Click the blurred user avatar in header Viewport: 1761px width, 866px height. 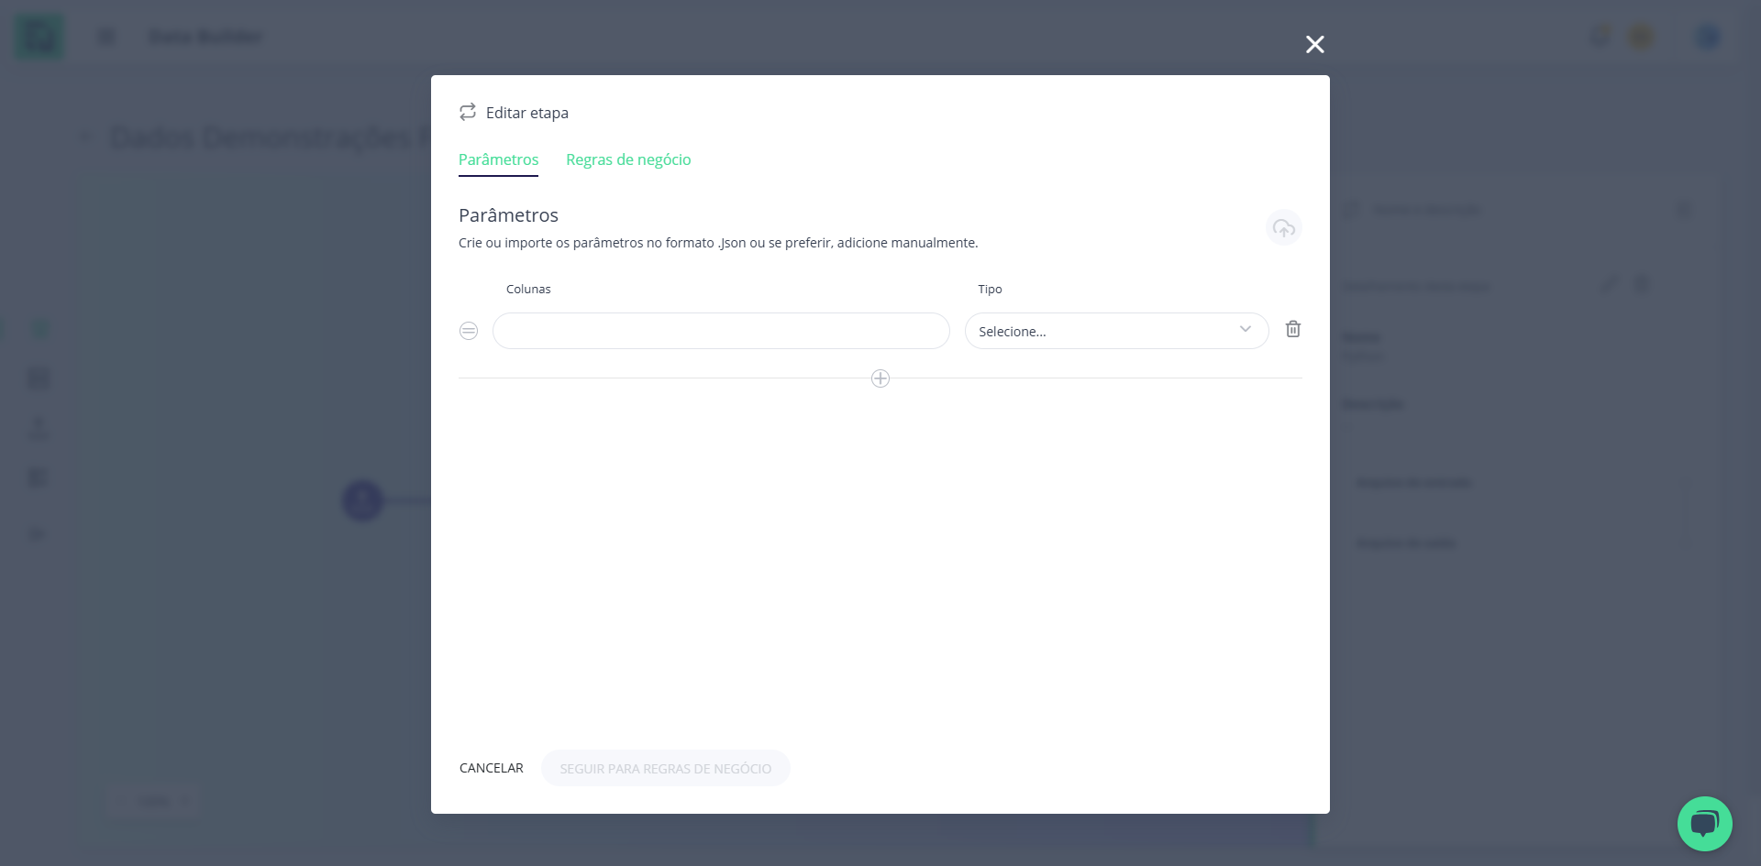tap(1707, 37)
